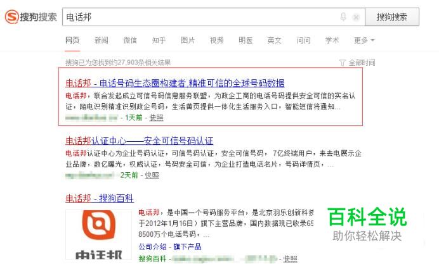Go to the 视频 tab
Screen dimensions: 439x264
click(x=217, y=41)
